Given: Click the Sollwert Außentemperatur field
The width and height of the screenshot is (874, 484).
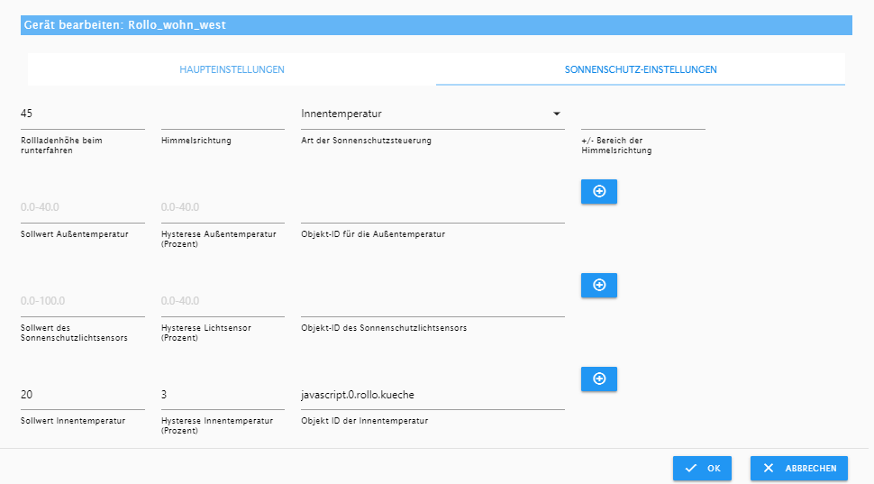Looking at the screenshot, I should (83, 207).
